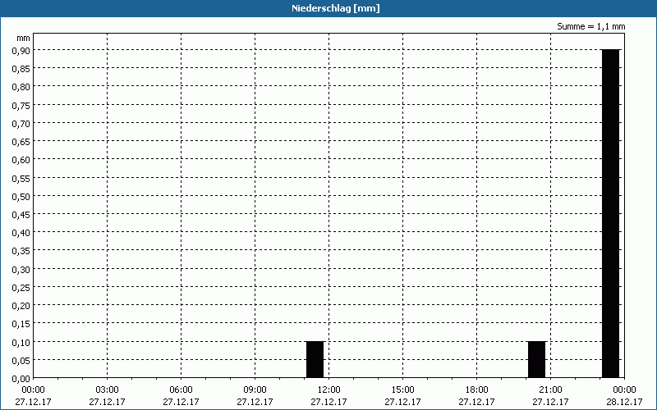Click the precipitation bar just before 21:00
Image resolution: width=657 pixels, height=410 pixels.
coord(537,359)
